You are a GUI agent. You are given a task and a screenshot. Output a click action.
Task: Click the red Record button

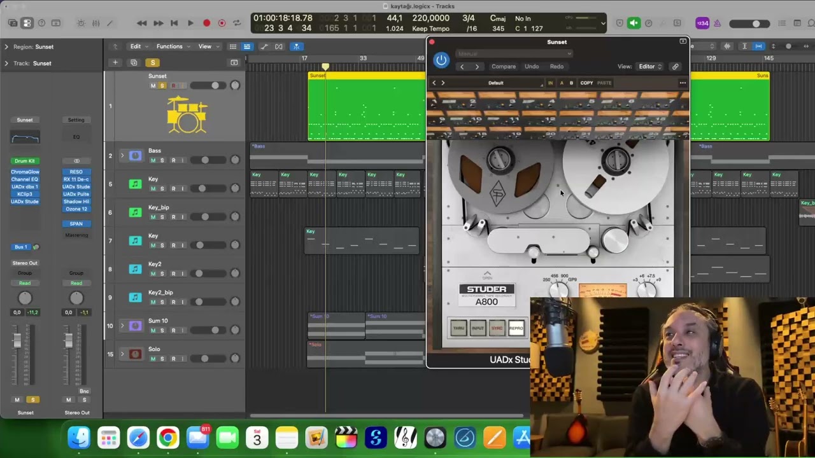tap(206, 23)
